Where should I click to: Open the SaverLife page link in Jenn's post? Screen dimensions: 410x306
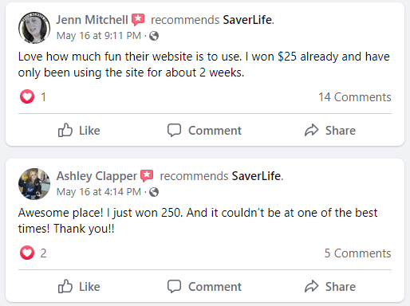[247, 20]
